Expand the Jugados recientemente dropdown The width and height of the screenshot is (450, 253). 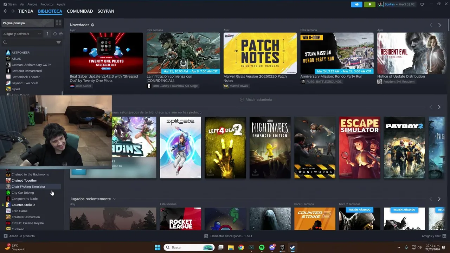coord(114,199)
